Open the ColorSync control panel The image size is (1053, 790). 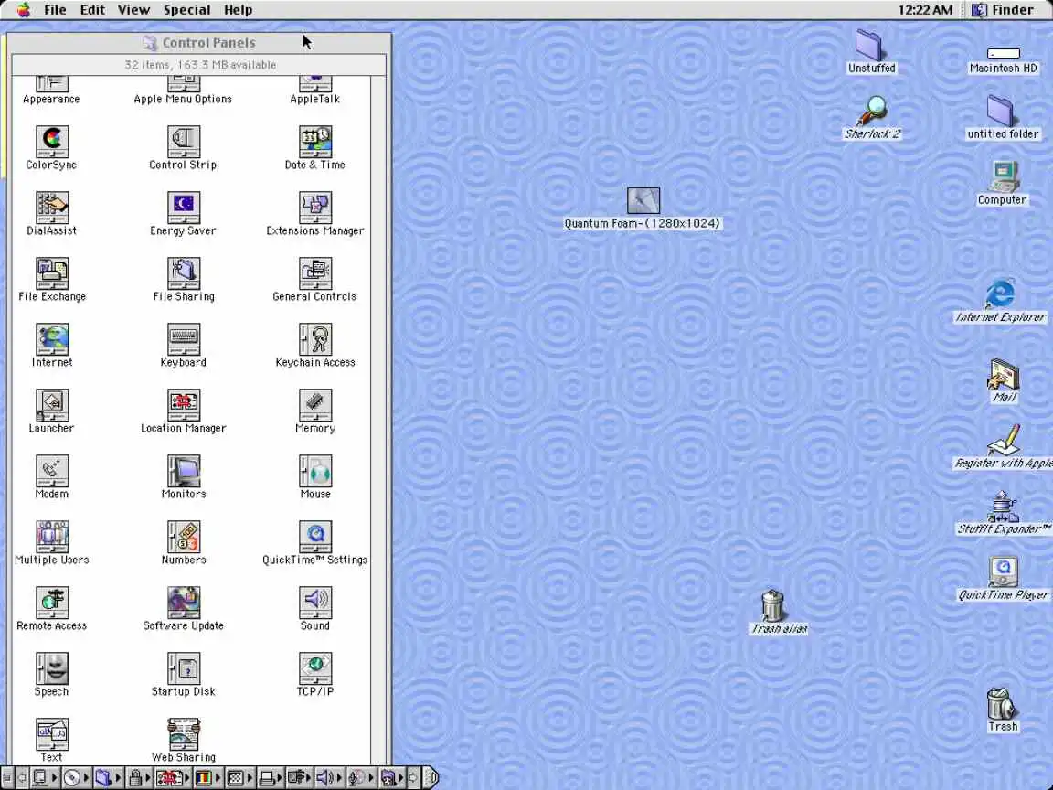pyautogui.click(x=52, y=142)
